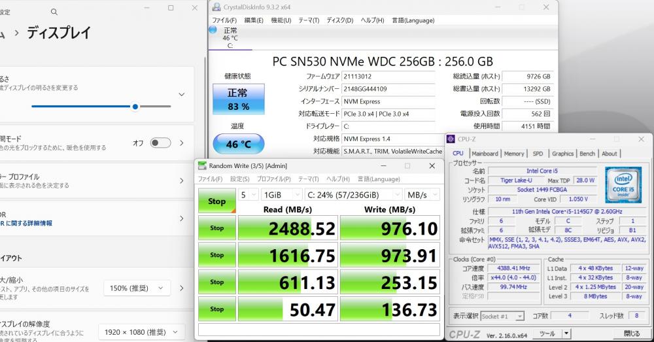Viewport: 654px width, 342px height.
Task: Click the Intel Core i5 logo in CPU-Z
Action: [x=623, y=185]
